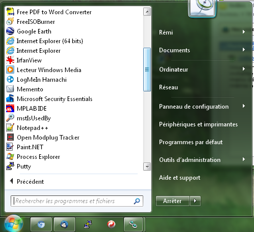This screenshot has width=254, height=232.
Task: Click the Open Modplug Tracker icon
Action: pos(10,138)
